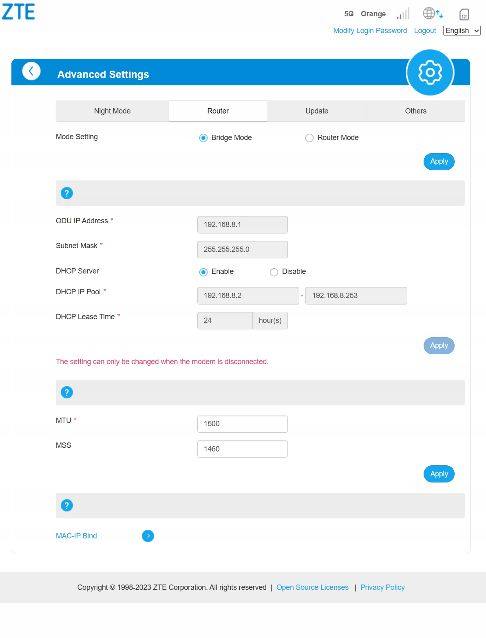The height and width of the screenshot is (638, 486).
Task: Click the ZTE copyright text
Action: point(172,587)
